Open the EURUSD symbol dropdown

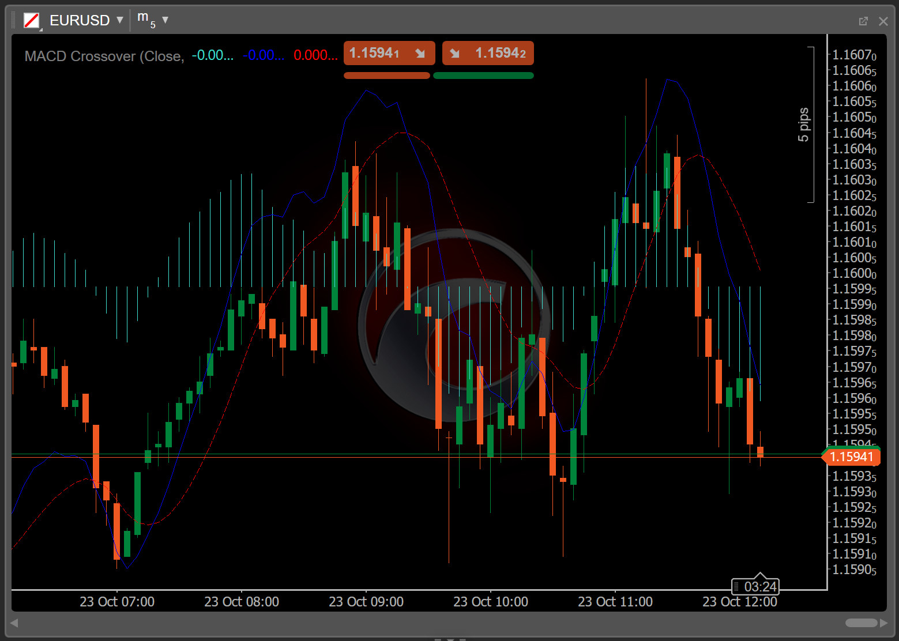pyautogui.click(x=120, y=20)
